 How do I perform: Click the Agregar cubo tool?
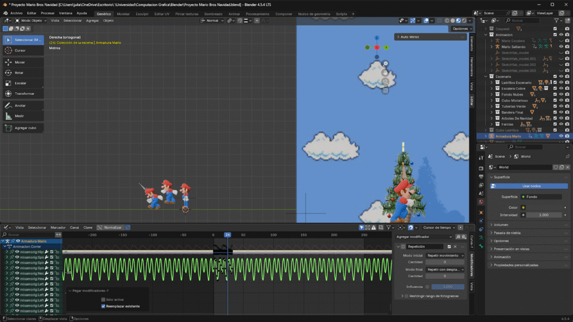click(x=23, y=128)
